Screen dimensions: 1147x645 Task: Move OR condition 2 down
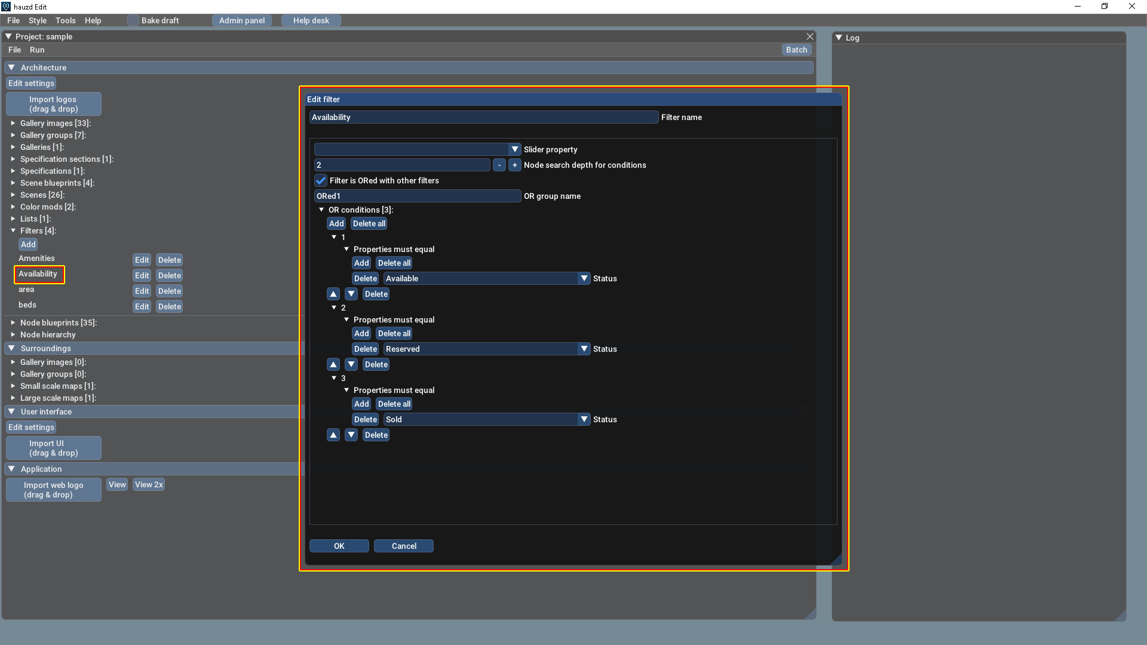(351, 364)
